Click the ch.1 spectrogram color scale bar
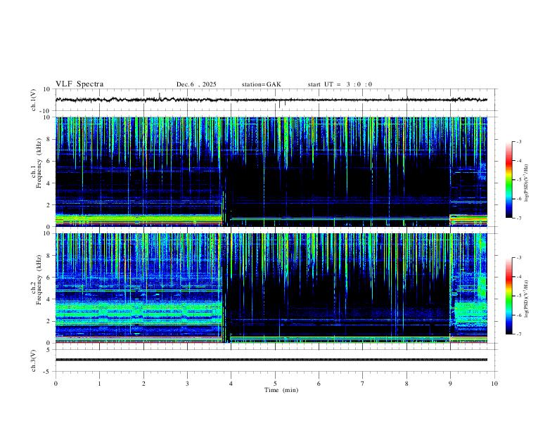The height and width of the screenshot is (430, 557). coord(509,180)
